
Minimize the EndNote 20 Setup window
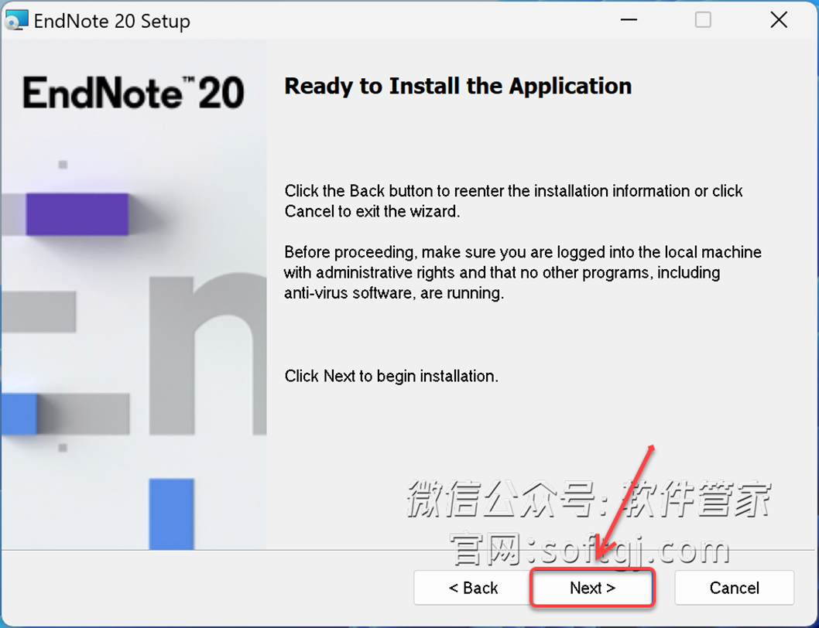click(629, 20)
